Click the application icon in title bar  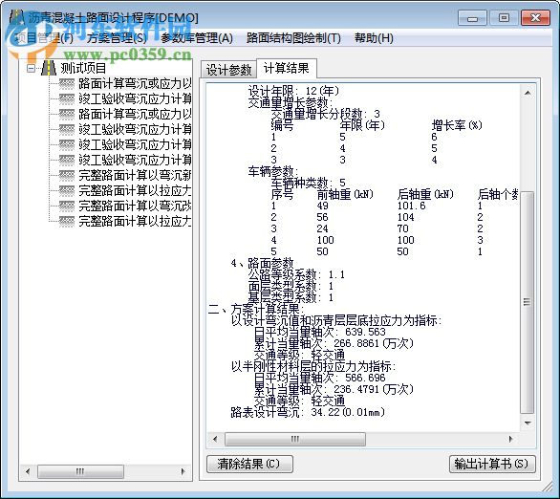[16, 17]
